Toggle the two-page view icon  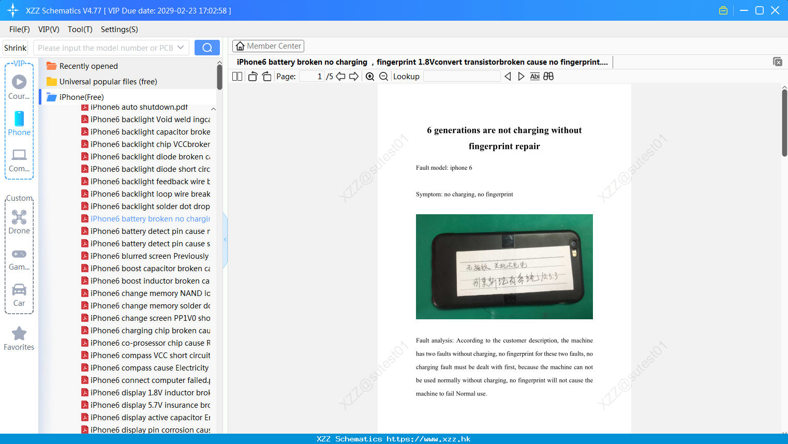point(237,77)
